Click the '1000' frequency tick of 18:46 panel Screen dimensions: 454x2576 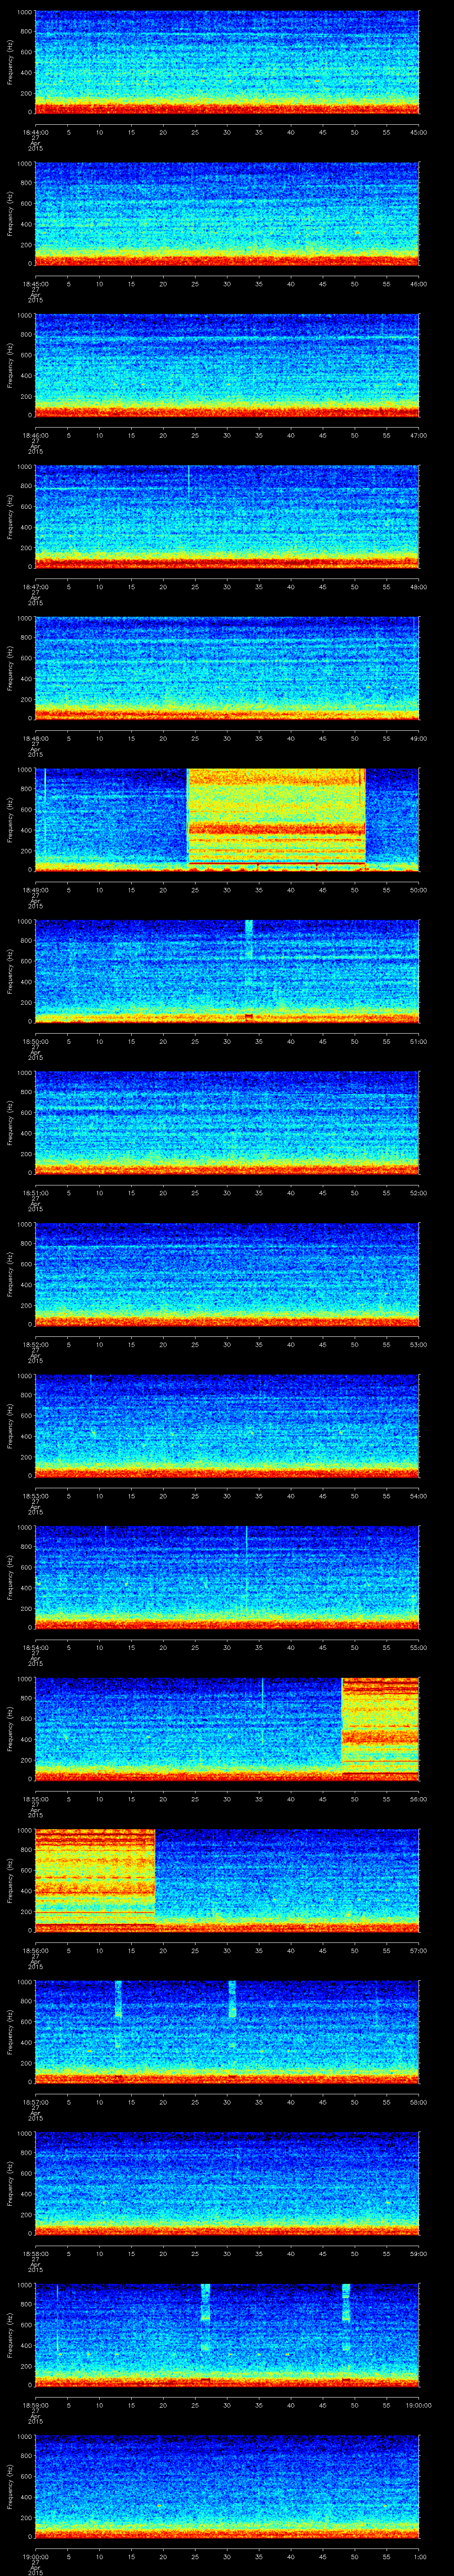tap(24, 316)
